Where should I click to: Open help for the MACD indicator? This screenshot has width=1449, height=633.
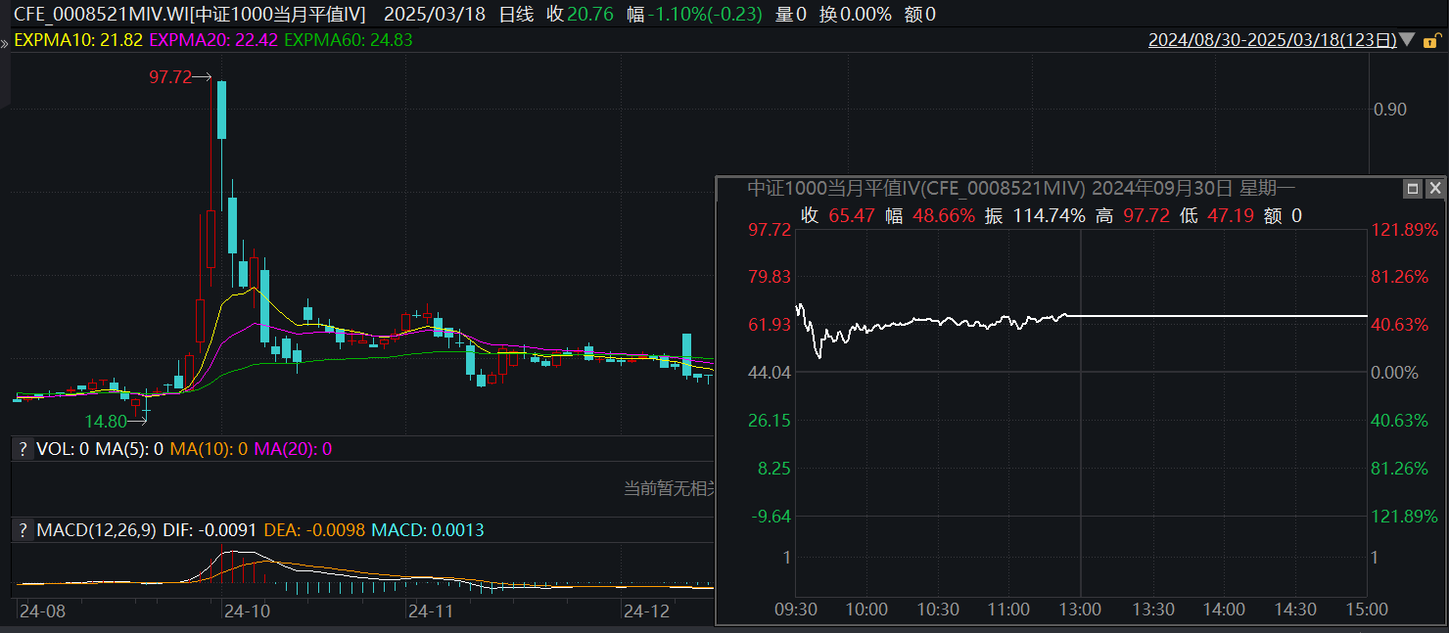22,530
